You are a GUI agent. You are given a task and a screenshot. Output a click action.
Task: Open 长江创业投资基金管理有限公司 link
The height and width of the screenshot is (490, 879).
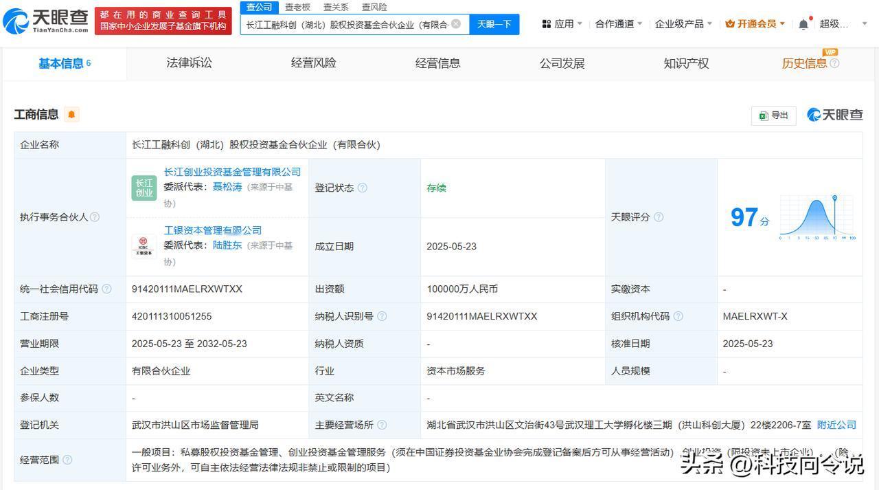point(232,171)
